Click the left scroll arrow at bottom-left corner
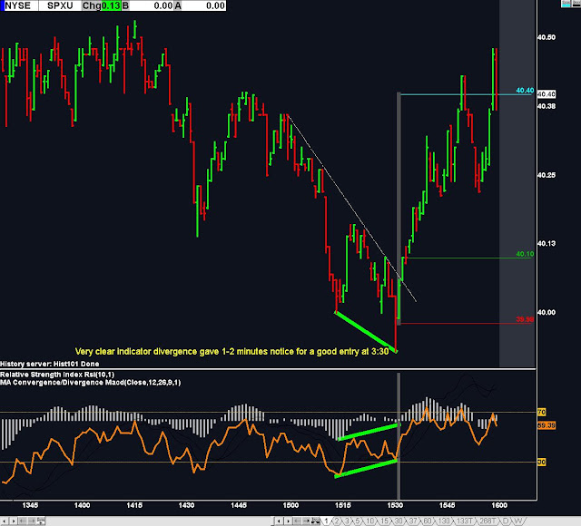581x526 pixels. coord(4,521)
